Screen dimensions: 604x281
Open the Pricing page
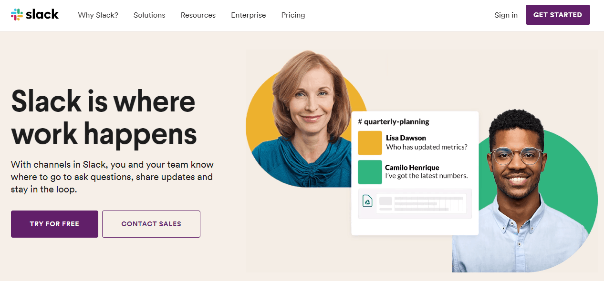point(293,15)
